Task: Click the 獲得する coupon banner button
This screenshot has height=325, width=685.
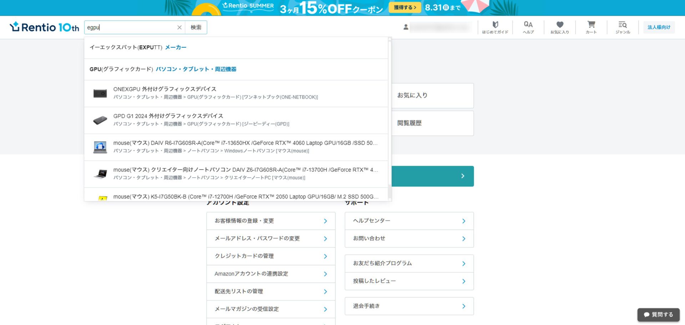Action: (x=405, y=7)
